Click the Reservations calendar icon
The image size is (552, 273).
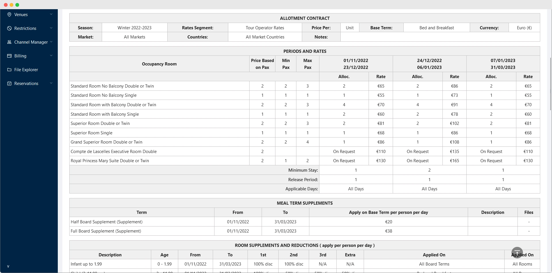click(9, 84)
